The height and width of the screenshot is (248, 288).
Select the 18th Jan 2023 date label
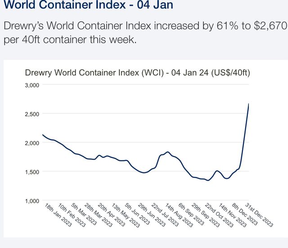click(x=58, y=215)
